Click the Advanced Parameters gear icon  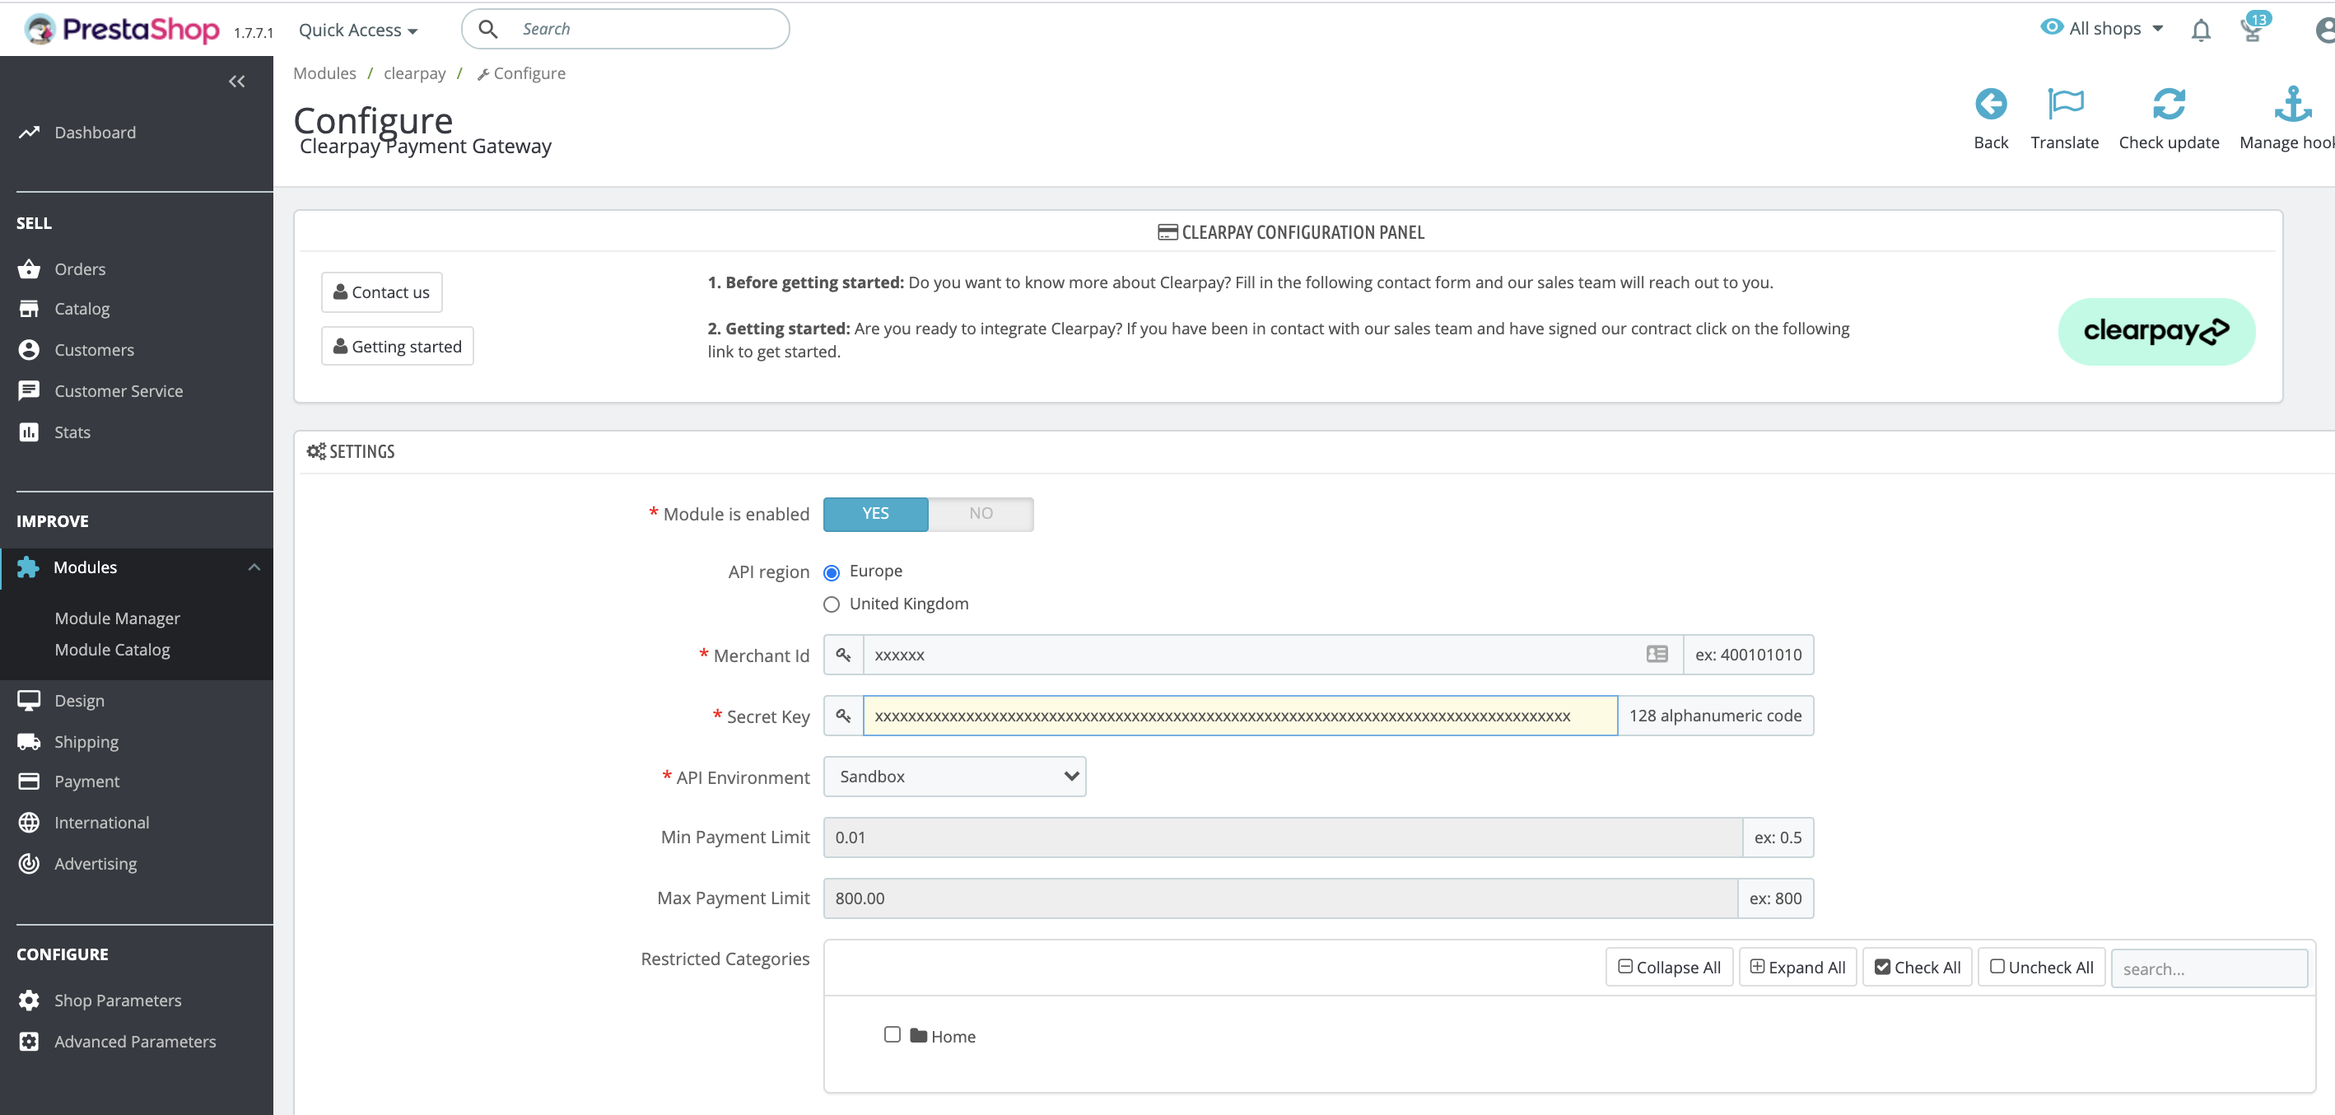(29, 1042)
